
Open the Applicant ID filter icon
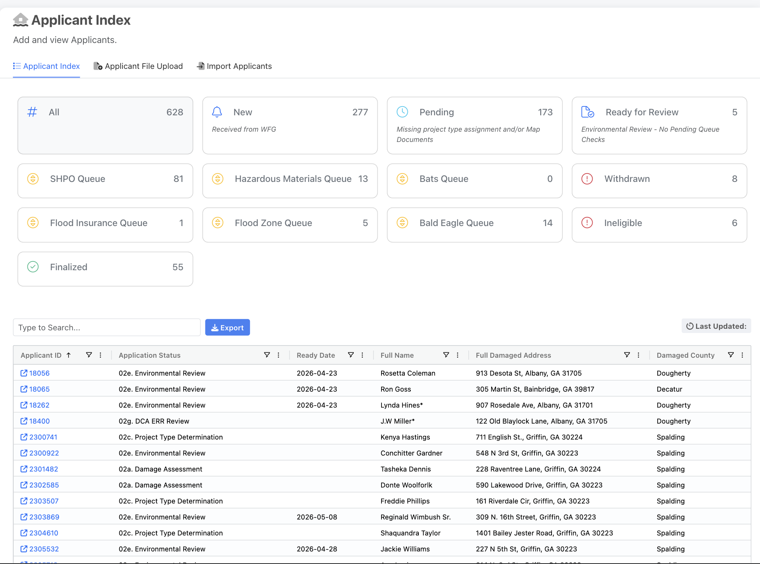[x=89, y=355]
